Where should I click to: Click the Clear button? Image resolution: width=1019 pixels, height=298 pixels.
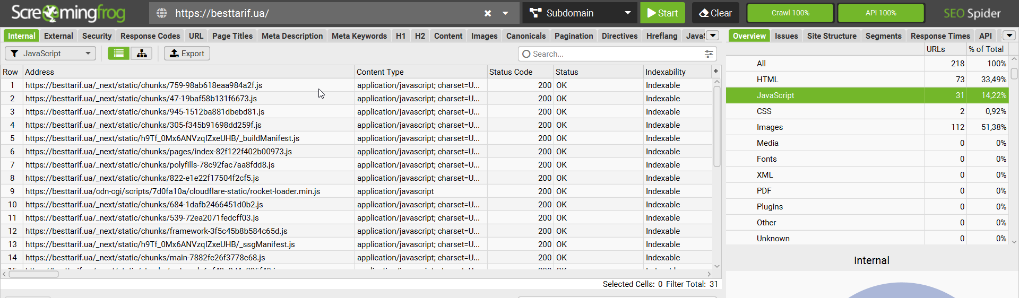coord(715,13)
